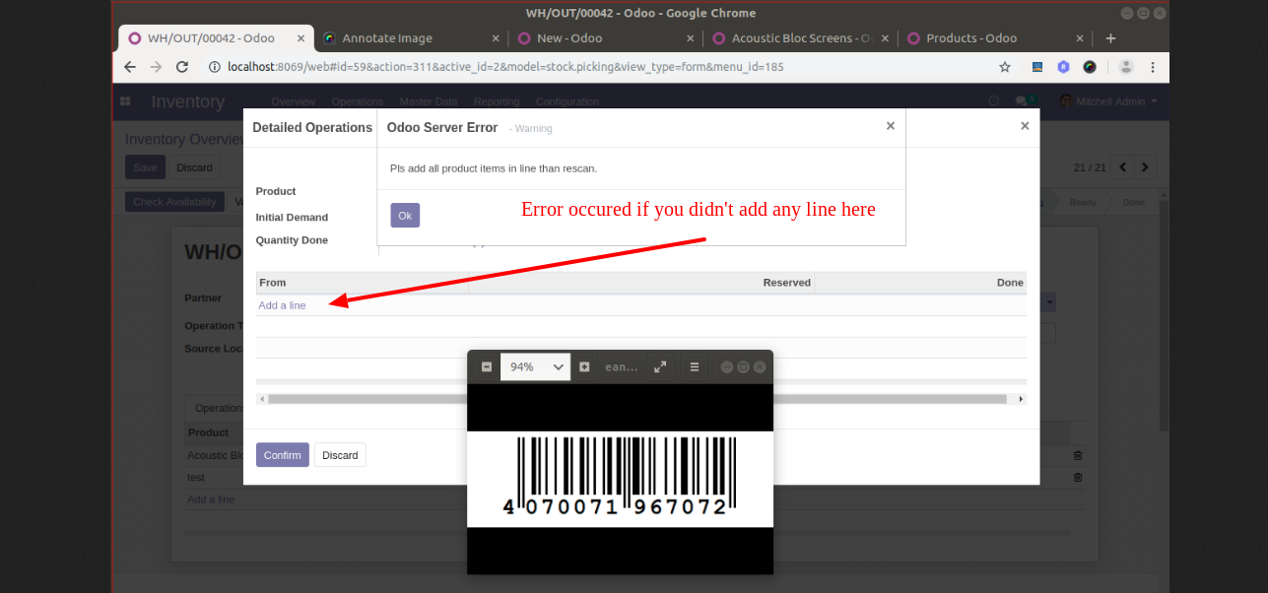1268x593 pixels.
Task: Open Chrome's three-dot menu
Action: (1153, 67)
